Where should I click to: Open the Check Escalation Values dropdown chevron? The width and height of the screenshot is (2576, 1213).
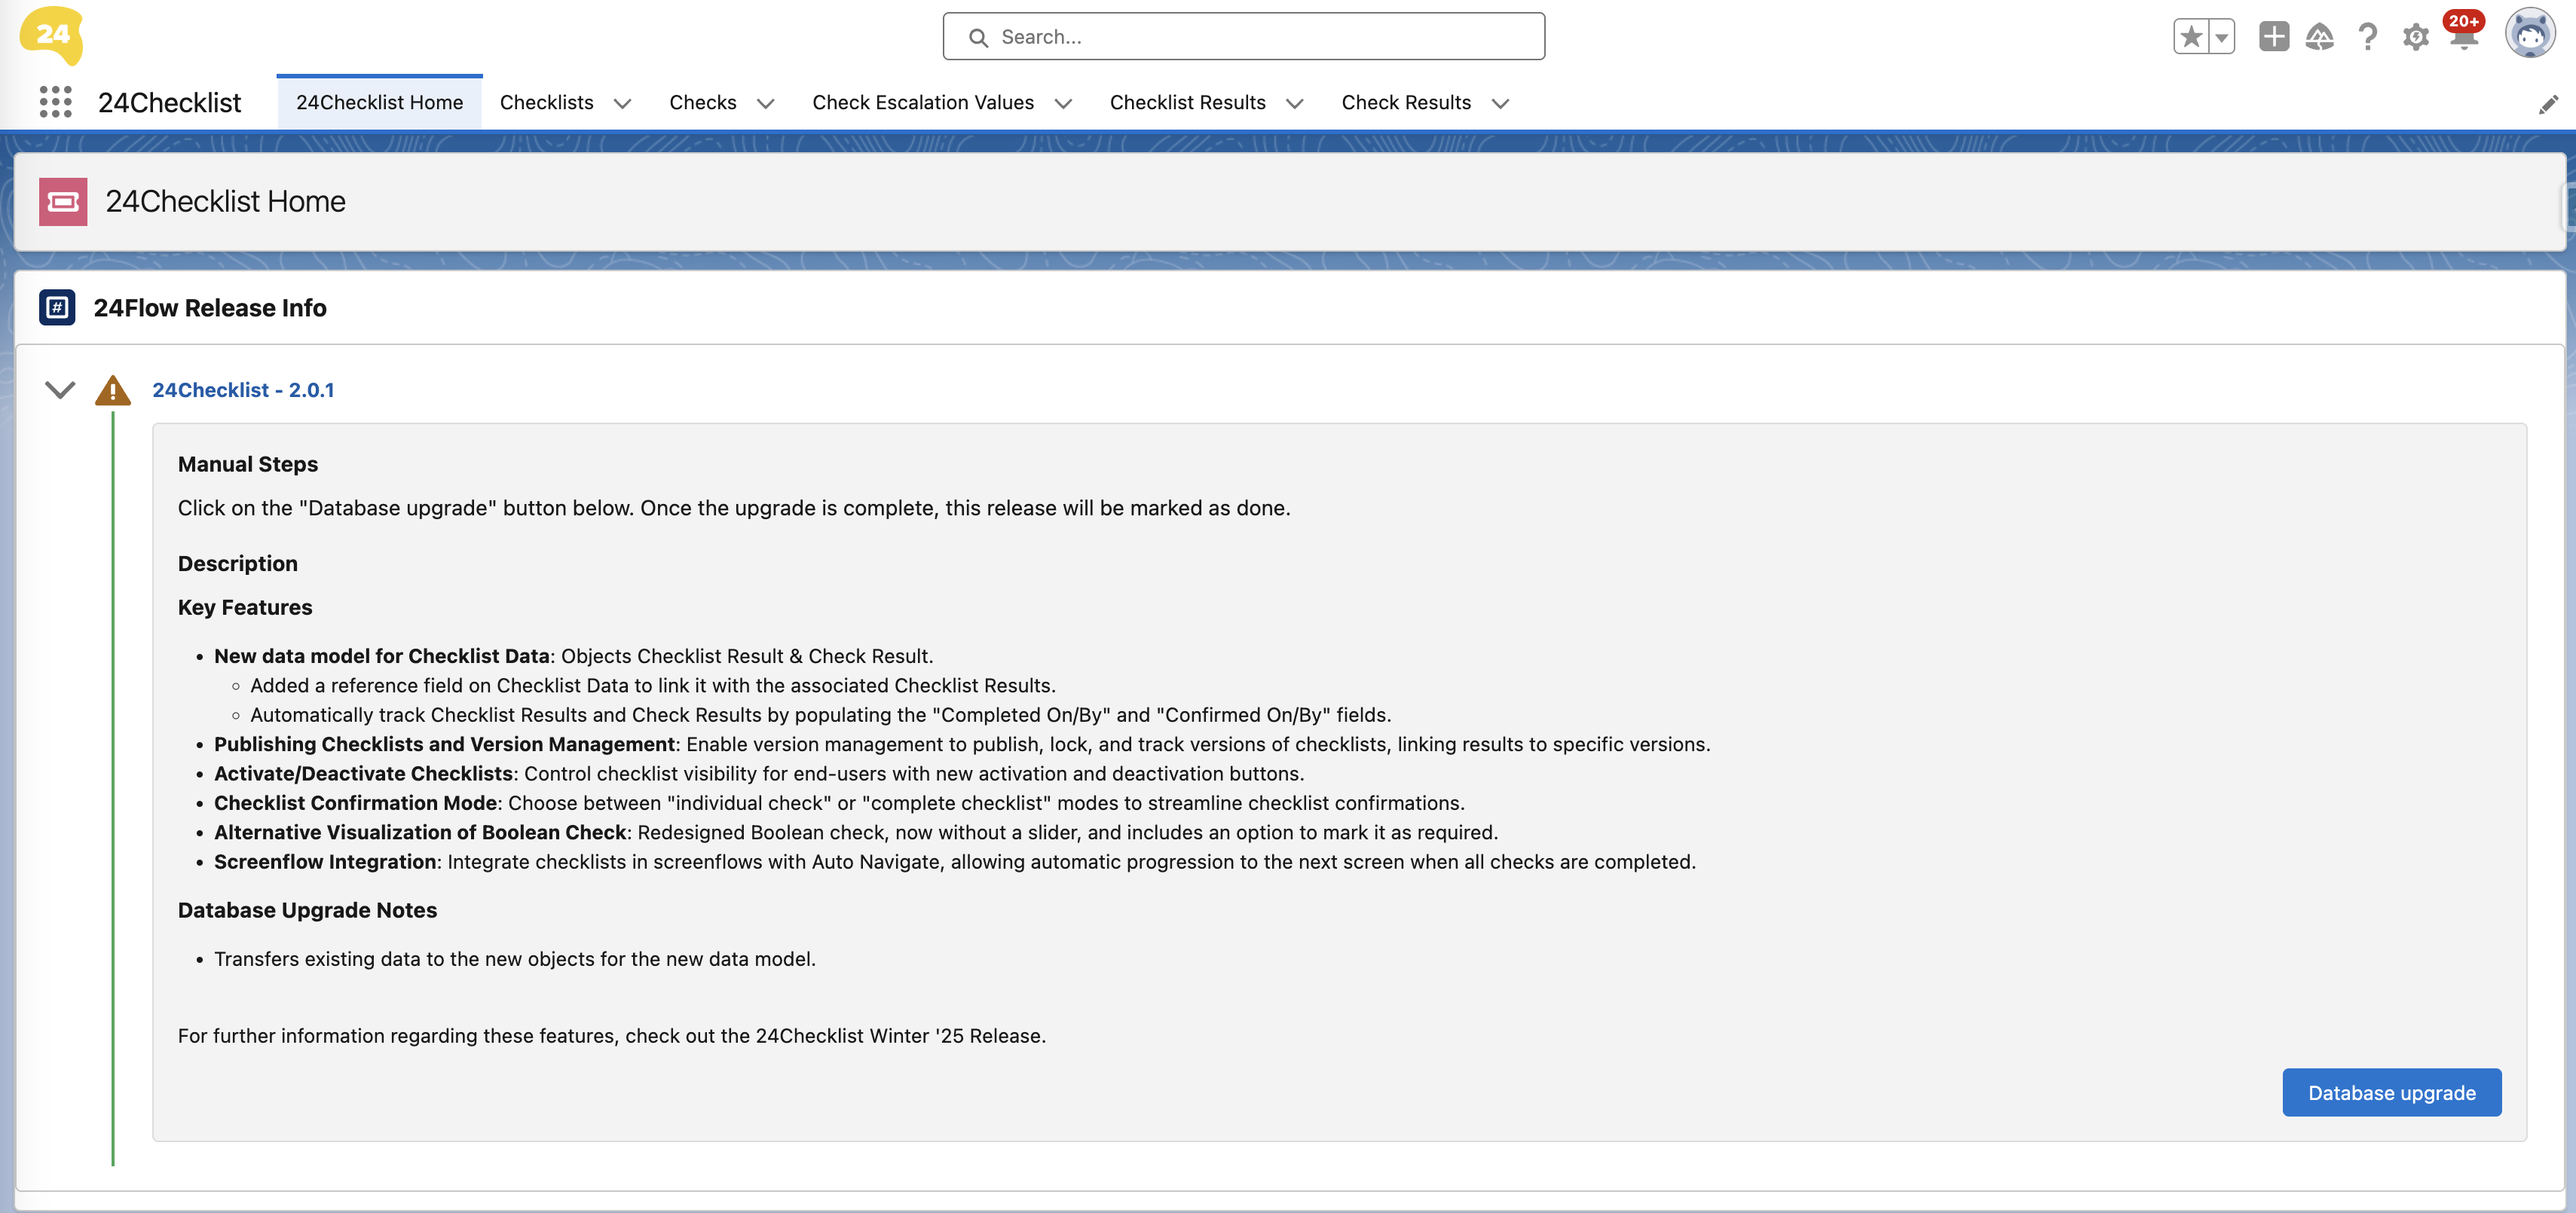1063,103
